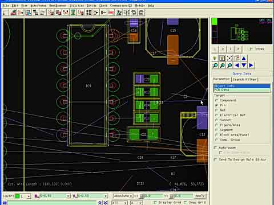
Task: Open the Check menu
Action: 103,6
